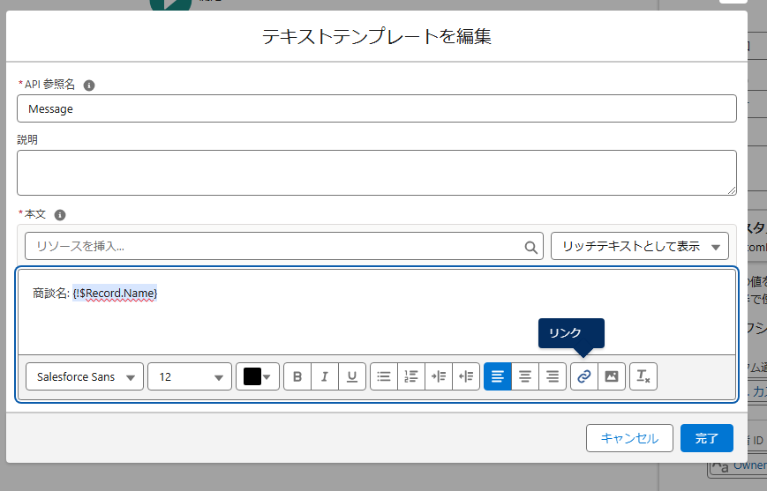
Task: Insert a bulleted list
Action: (384, 376)
